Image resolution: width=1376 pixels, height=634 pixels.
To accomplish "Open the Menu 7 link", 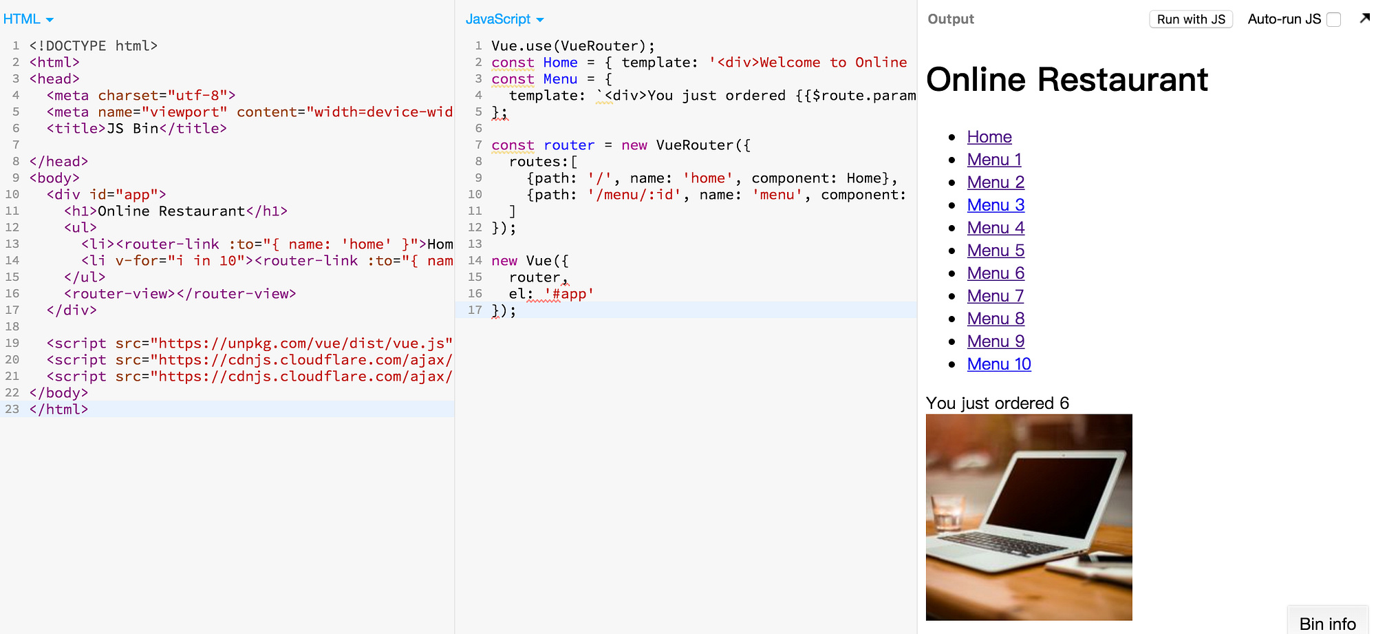I will [996, 295].
